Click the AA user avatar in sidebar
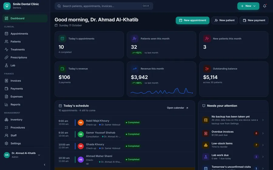Screen dimensions: 273x170 pyautogui.click(x=7, y=155)
